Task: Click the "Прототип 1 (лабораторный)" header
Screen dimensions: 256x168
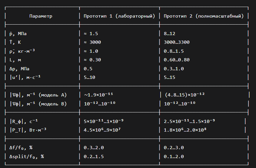Action: click(x=119, y=16)
